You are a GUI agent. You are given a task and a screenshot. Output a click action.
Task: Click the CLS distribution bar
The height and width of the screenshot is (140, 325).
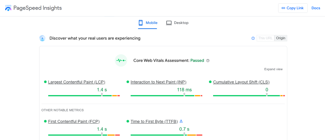click(249, 96)
